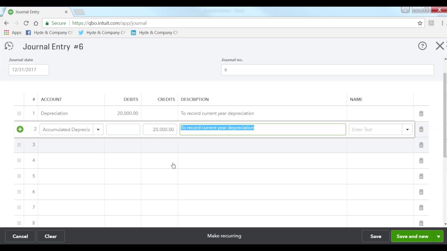The width and height of the screenshot is (447, 251).
Task: Click the Make recurring button
Action: [x=224, y=236]
